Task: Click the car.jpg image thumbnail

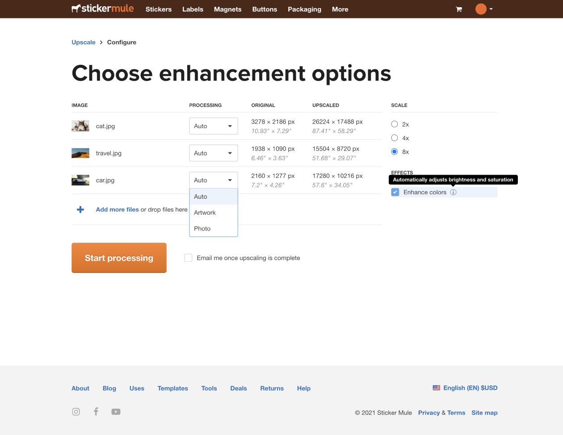Action: 80,180
